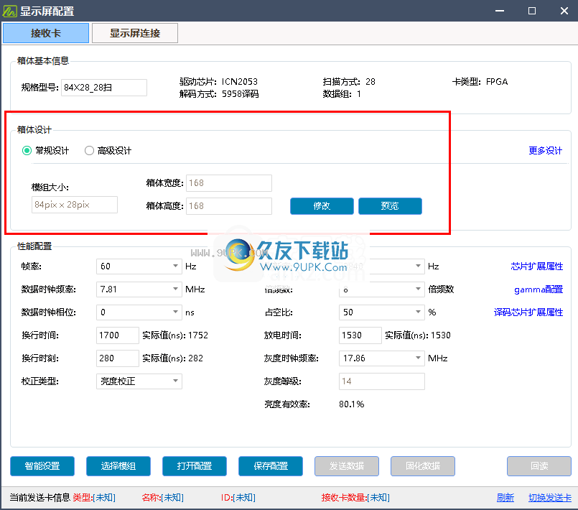
Task: Click the 修改 button
Action: pos(322,206)
